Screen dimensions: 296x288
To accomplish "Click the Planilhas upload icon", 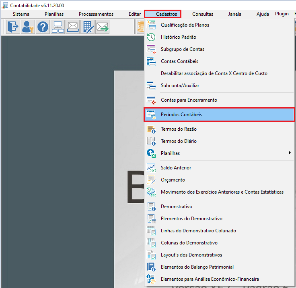I will (151, 153).
